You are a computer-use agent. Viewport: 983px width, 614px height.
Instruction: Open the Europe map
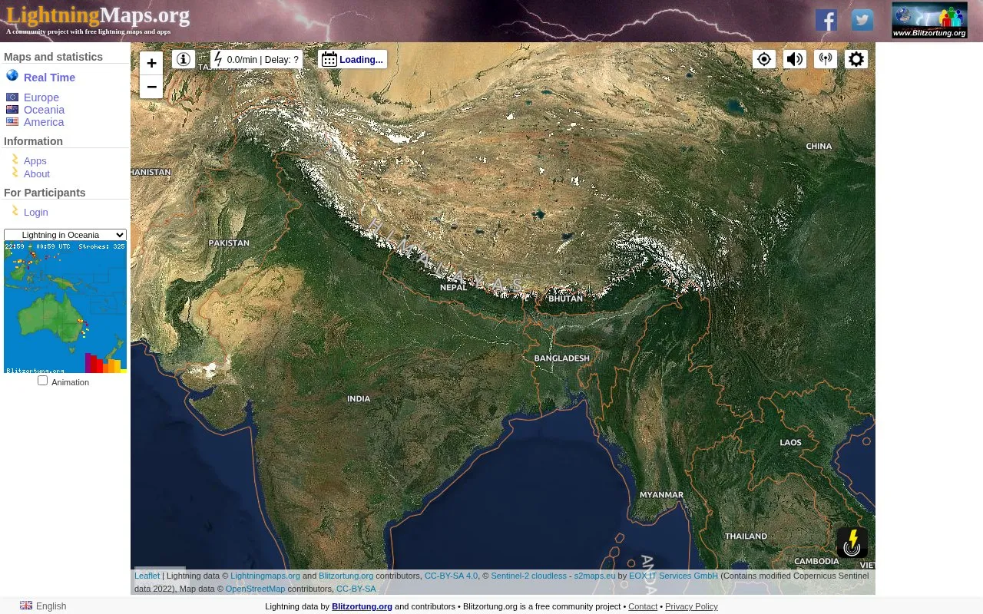(x=41, y=97)
